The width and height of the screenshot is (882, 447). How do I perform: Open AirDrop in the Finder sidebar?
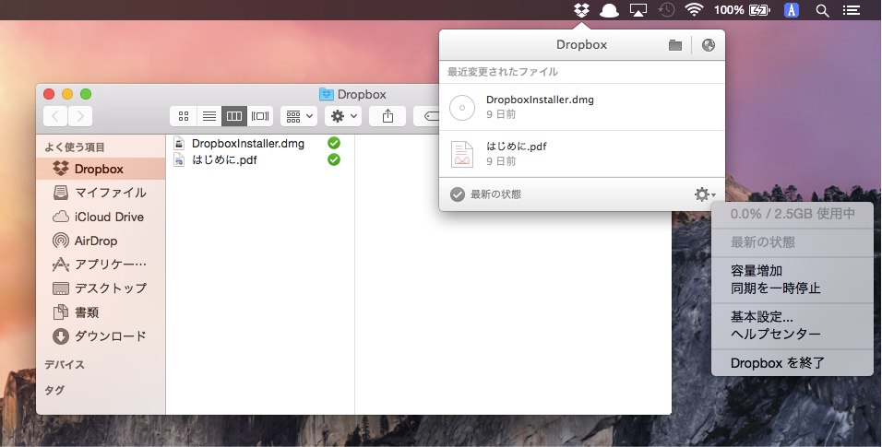[101, 241]
